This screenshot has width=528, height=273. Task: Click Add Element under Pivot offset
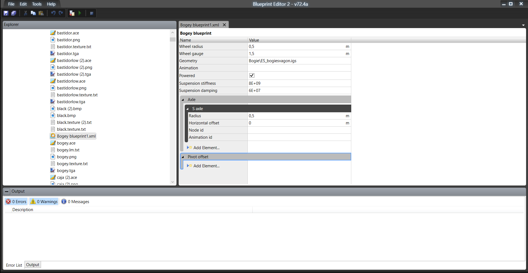(206, 166)
